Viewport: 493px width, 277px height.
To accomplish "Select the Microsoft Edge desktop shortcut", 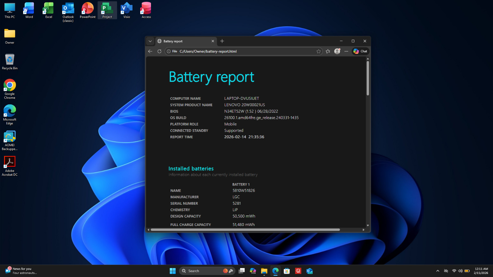I will [x=10, y=114].
